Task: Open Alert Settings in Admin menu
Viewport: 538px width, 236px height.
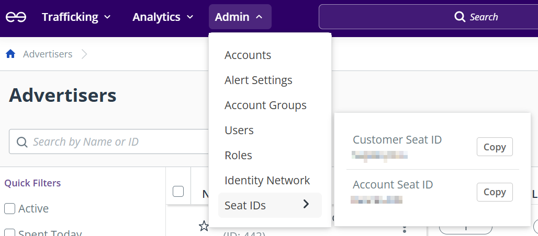Action: 258,80
